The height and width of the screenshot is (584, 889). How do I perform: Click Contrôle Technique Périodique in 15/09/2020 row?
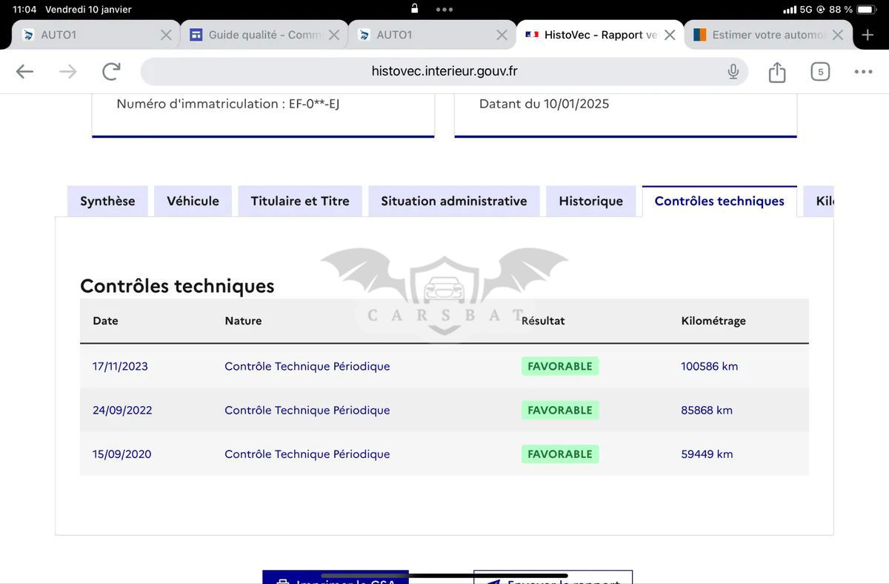(307, 454)
